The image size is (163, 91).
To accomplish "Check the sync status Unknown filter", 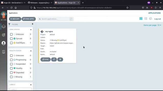I will tap(11, 34).
